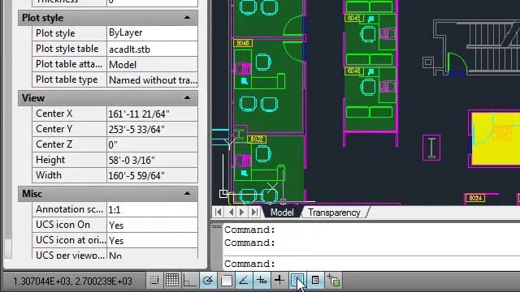
Task: Click the Center Z value 0"
Action: click(152, 144)
